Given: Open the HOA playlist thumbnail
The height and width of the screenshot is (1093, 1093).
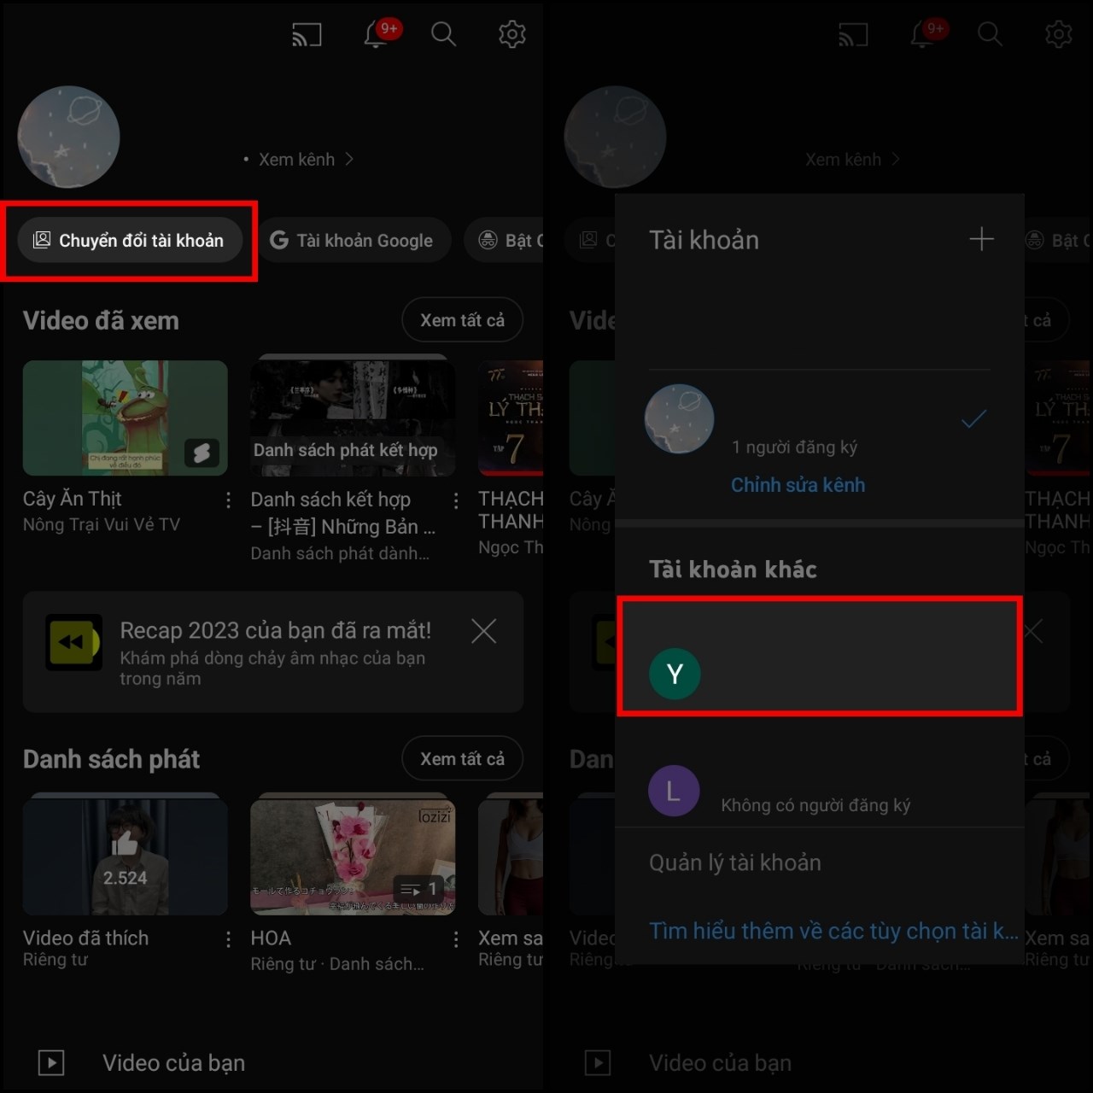Looking at the screenshot, I should 352,855.
